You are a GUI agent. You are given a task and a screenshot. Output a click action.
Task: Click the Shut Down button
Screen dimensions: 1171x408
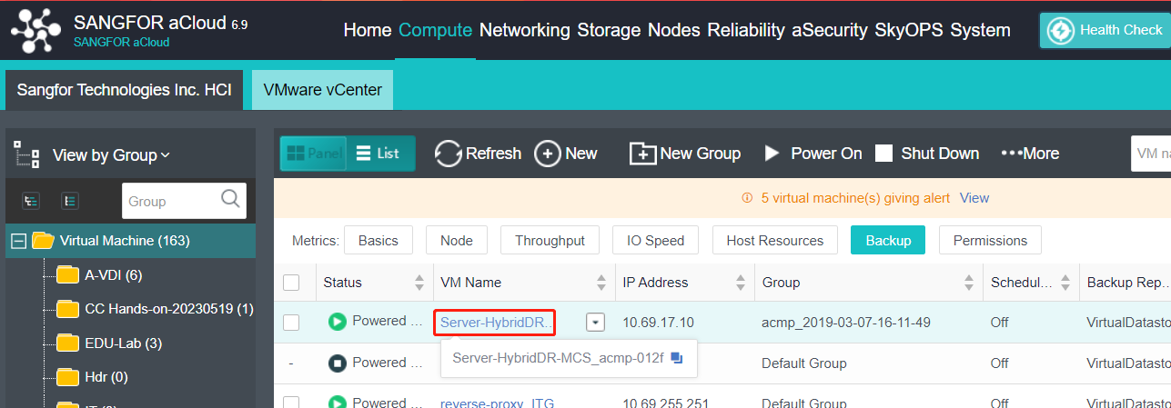[x=927, y=154]
